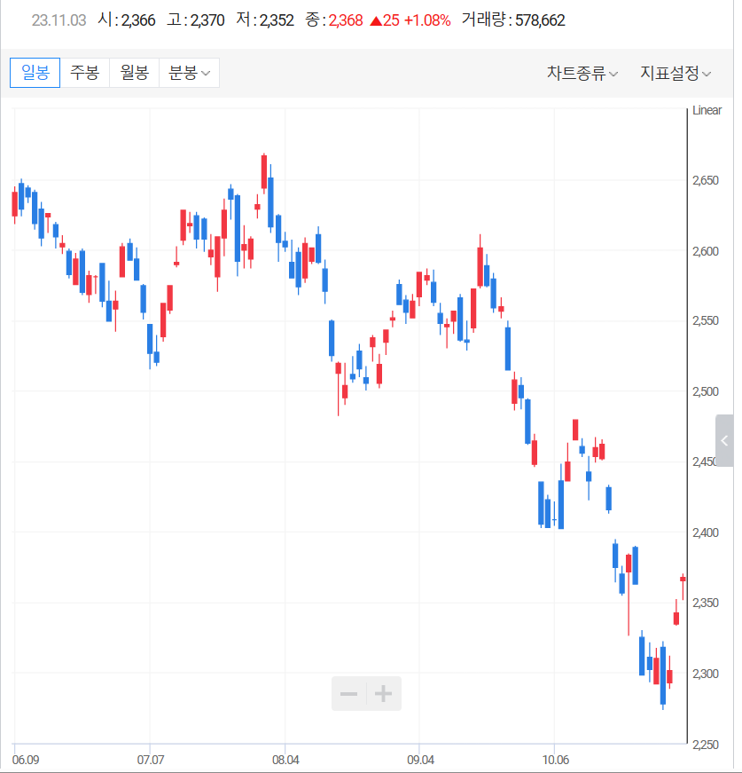The image size is (742, 773).
Task: Click the 08.04 date axis label
Action: (285, 760)
